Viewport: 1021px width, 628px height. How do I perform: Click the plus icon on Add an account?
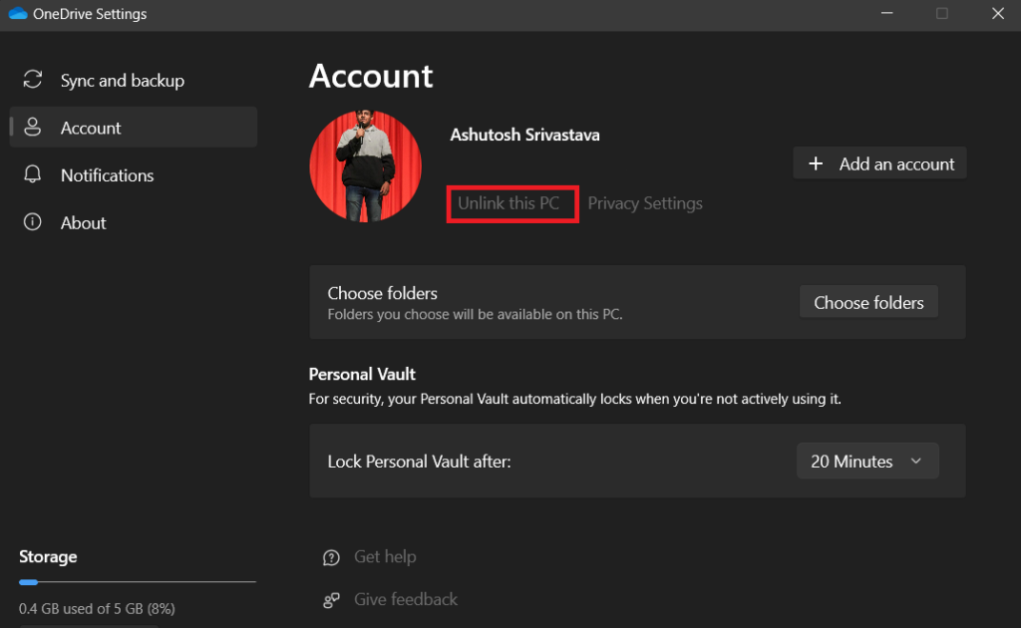(x=816, y=163)
